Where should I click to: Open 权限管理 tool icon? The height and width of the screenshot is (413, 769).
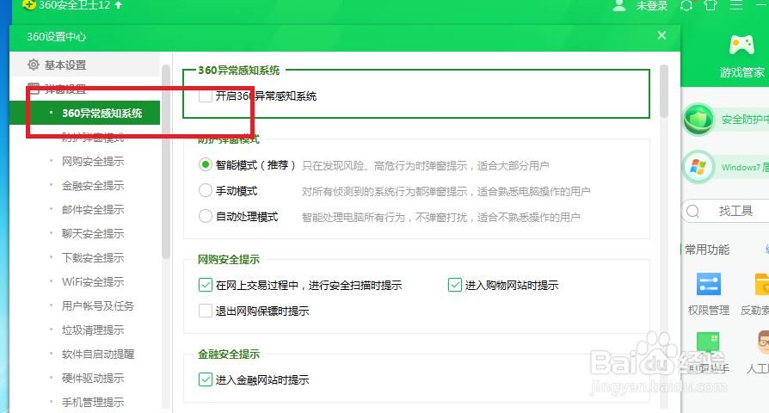[709, 284]
